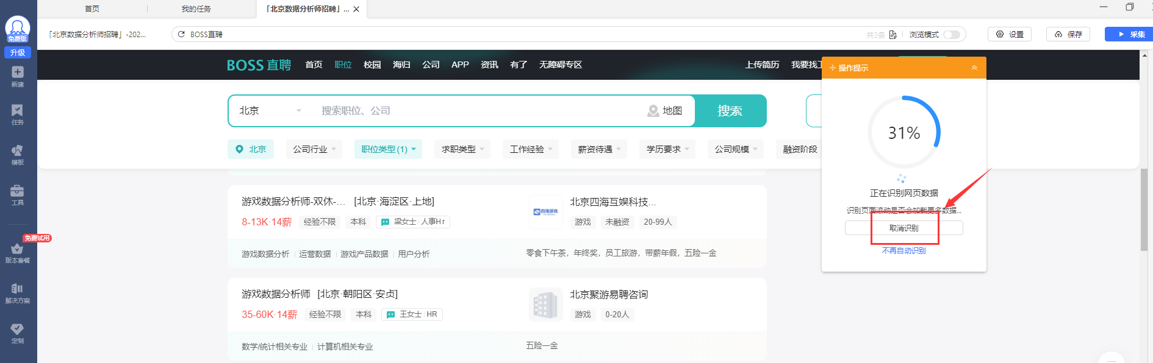Click the move icon on 操作提示 header
The width and height of the screenshot is (1153, 363).
[x=832, y=68]
